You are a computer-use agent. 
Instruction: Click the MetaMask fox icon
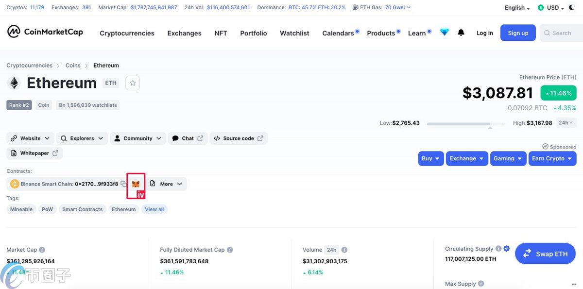click(x=136, y=184)
